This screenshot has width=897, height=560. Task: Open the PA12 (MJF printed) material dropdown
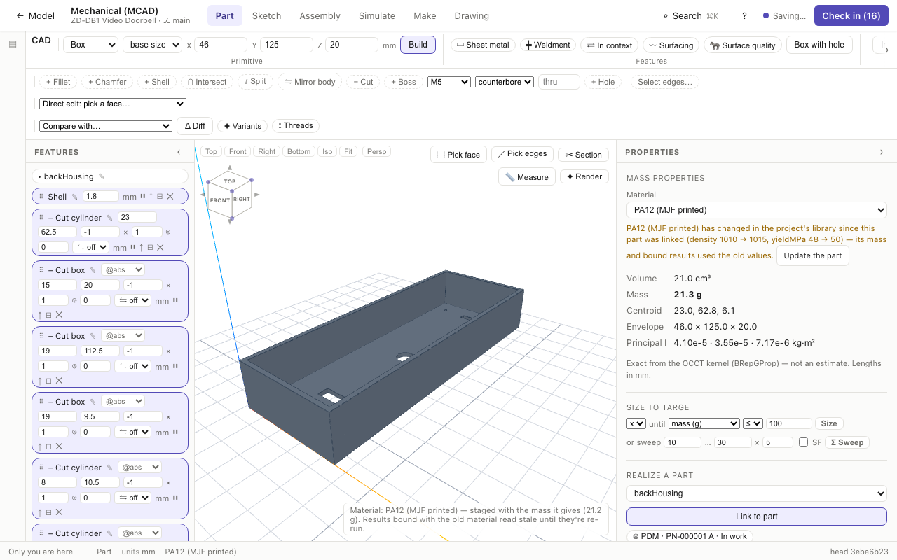(x=757, y=210)
